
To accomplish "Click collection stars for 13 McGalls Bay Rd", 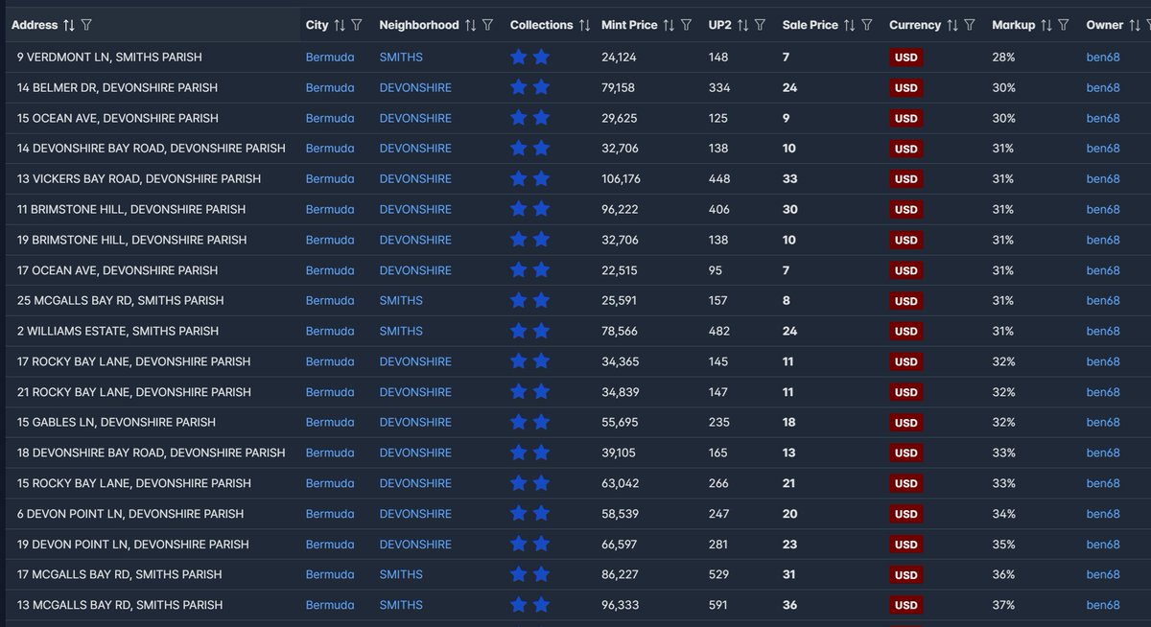I will 529,605.
